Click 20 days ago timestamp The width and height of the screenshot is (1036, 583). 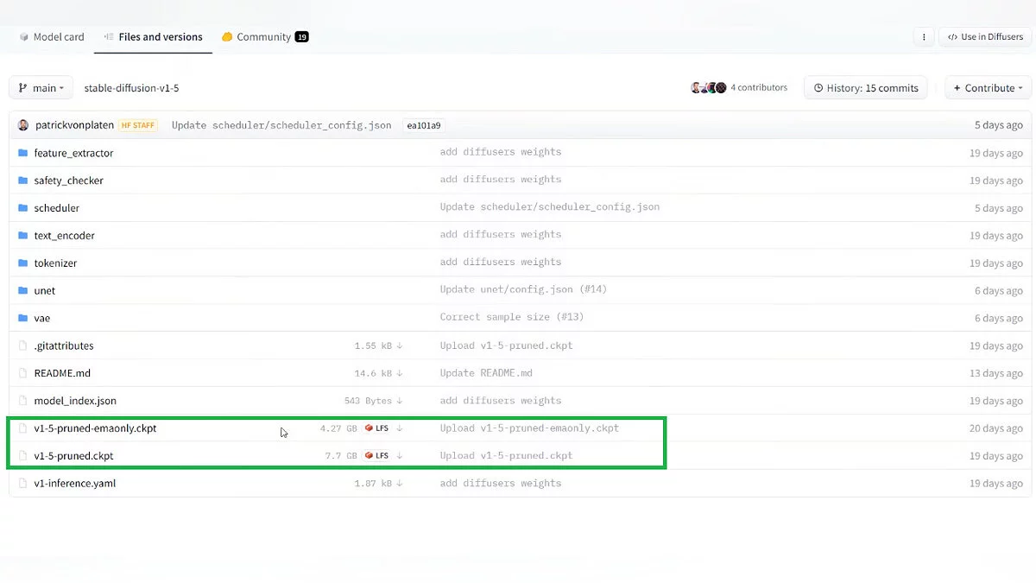[996, 429]
